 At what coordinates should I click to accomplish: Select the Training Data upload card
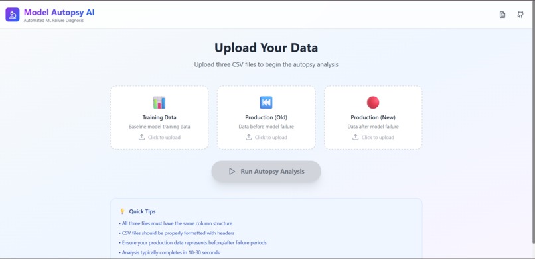pos(159,117)
